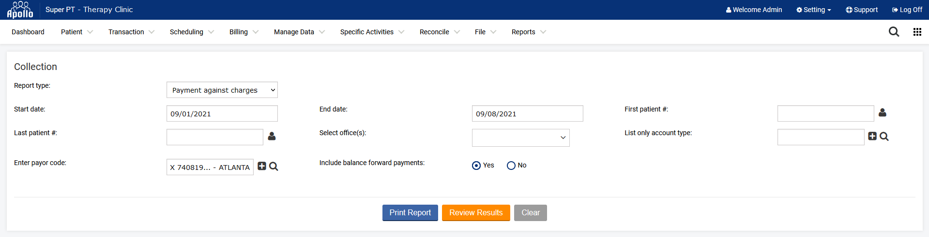
Task: Click the Apollo logo icon
Action: (x=20, y=10)
